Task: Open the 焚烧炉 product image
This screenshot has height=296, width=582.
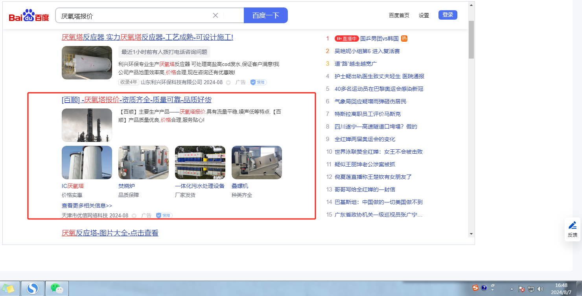Action: pos(144,163)
